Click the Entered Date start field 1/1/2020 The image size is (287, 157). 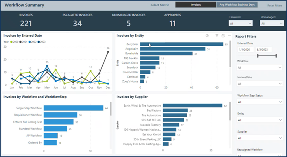245,50
